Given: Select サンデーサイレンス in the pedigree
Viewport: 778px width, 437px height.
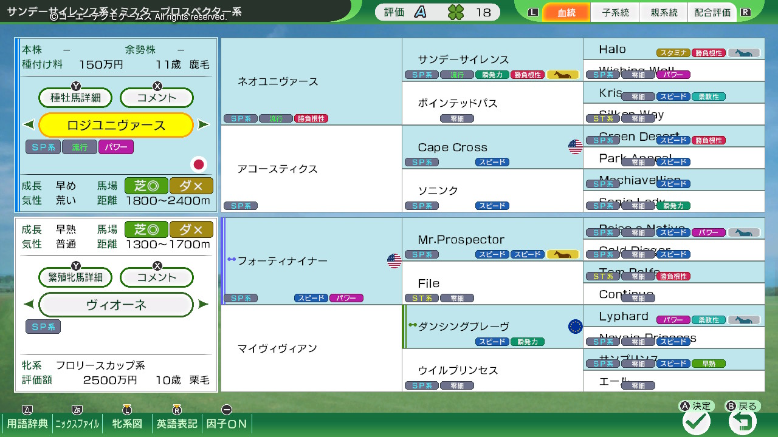Looking at the screenshot, I should point(492,59).
